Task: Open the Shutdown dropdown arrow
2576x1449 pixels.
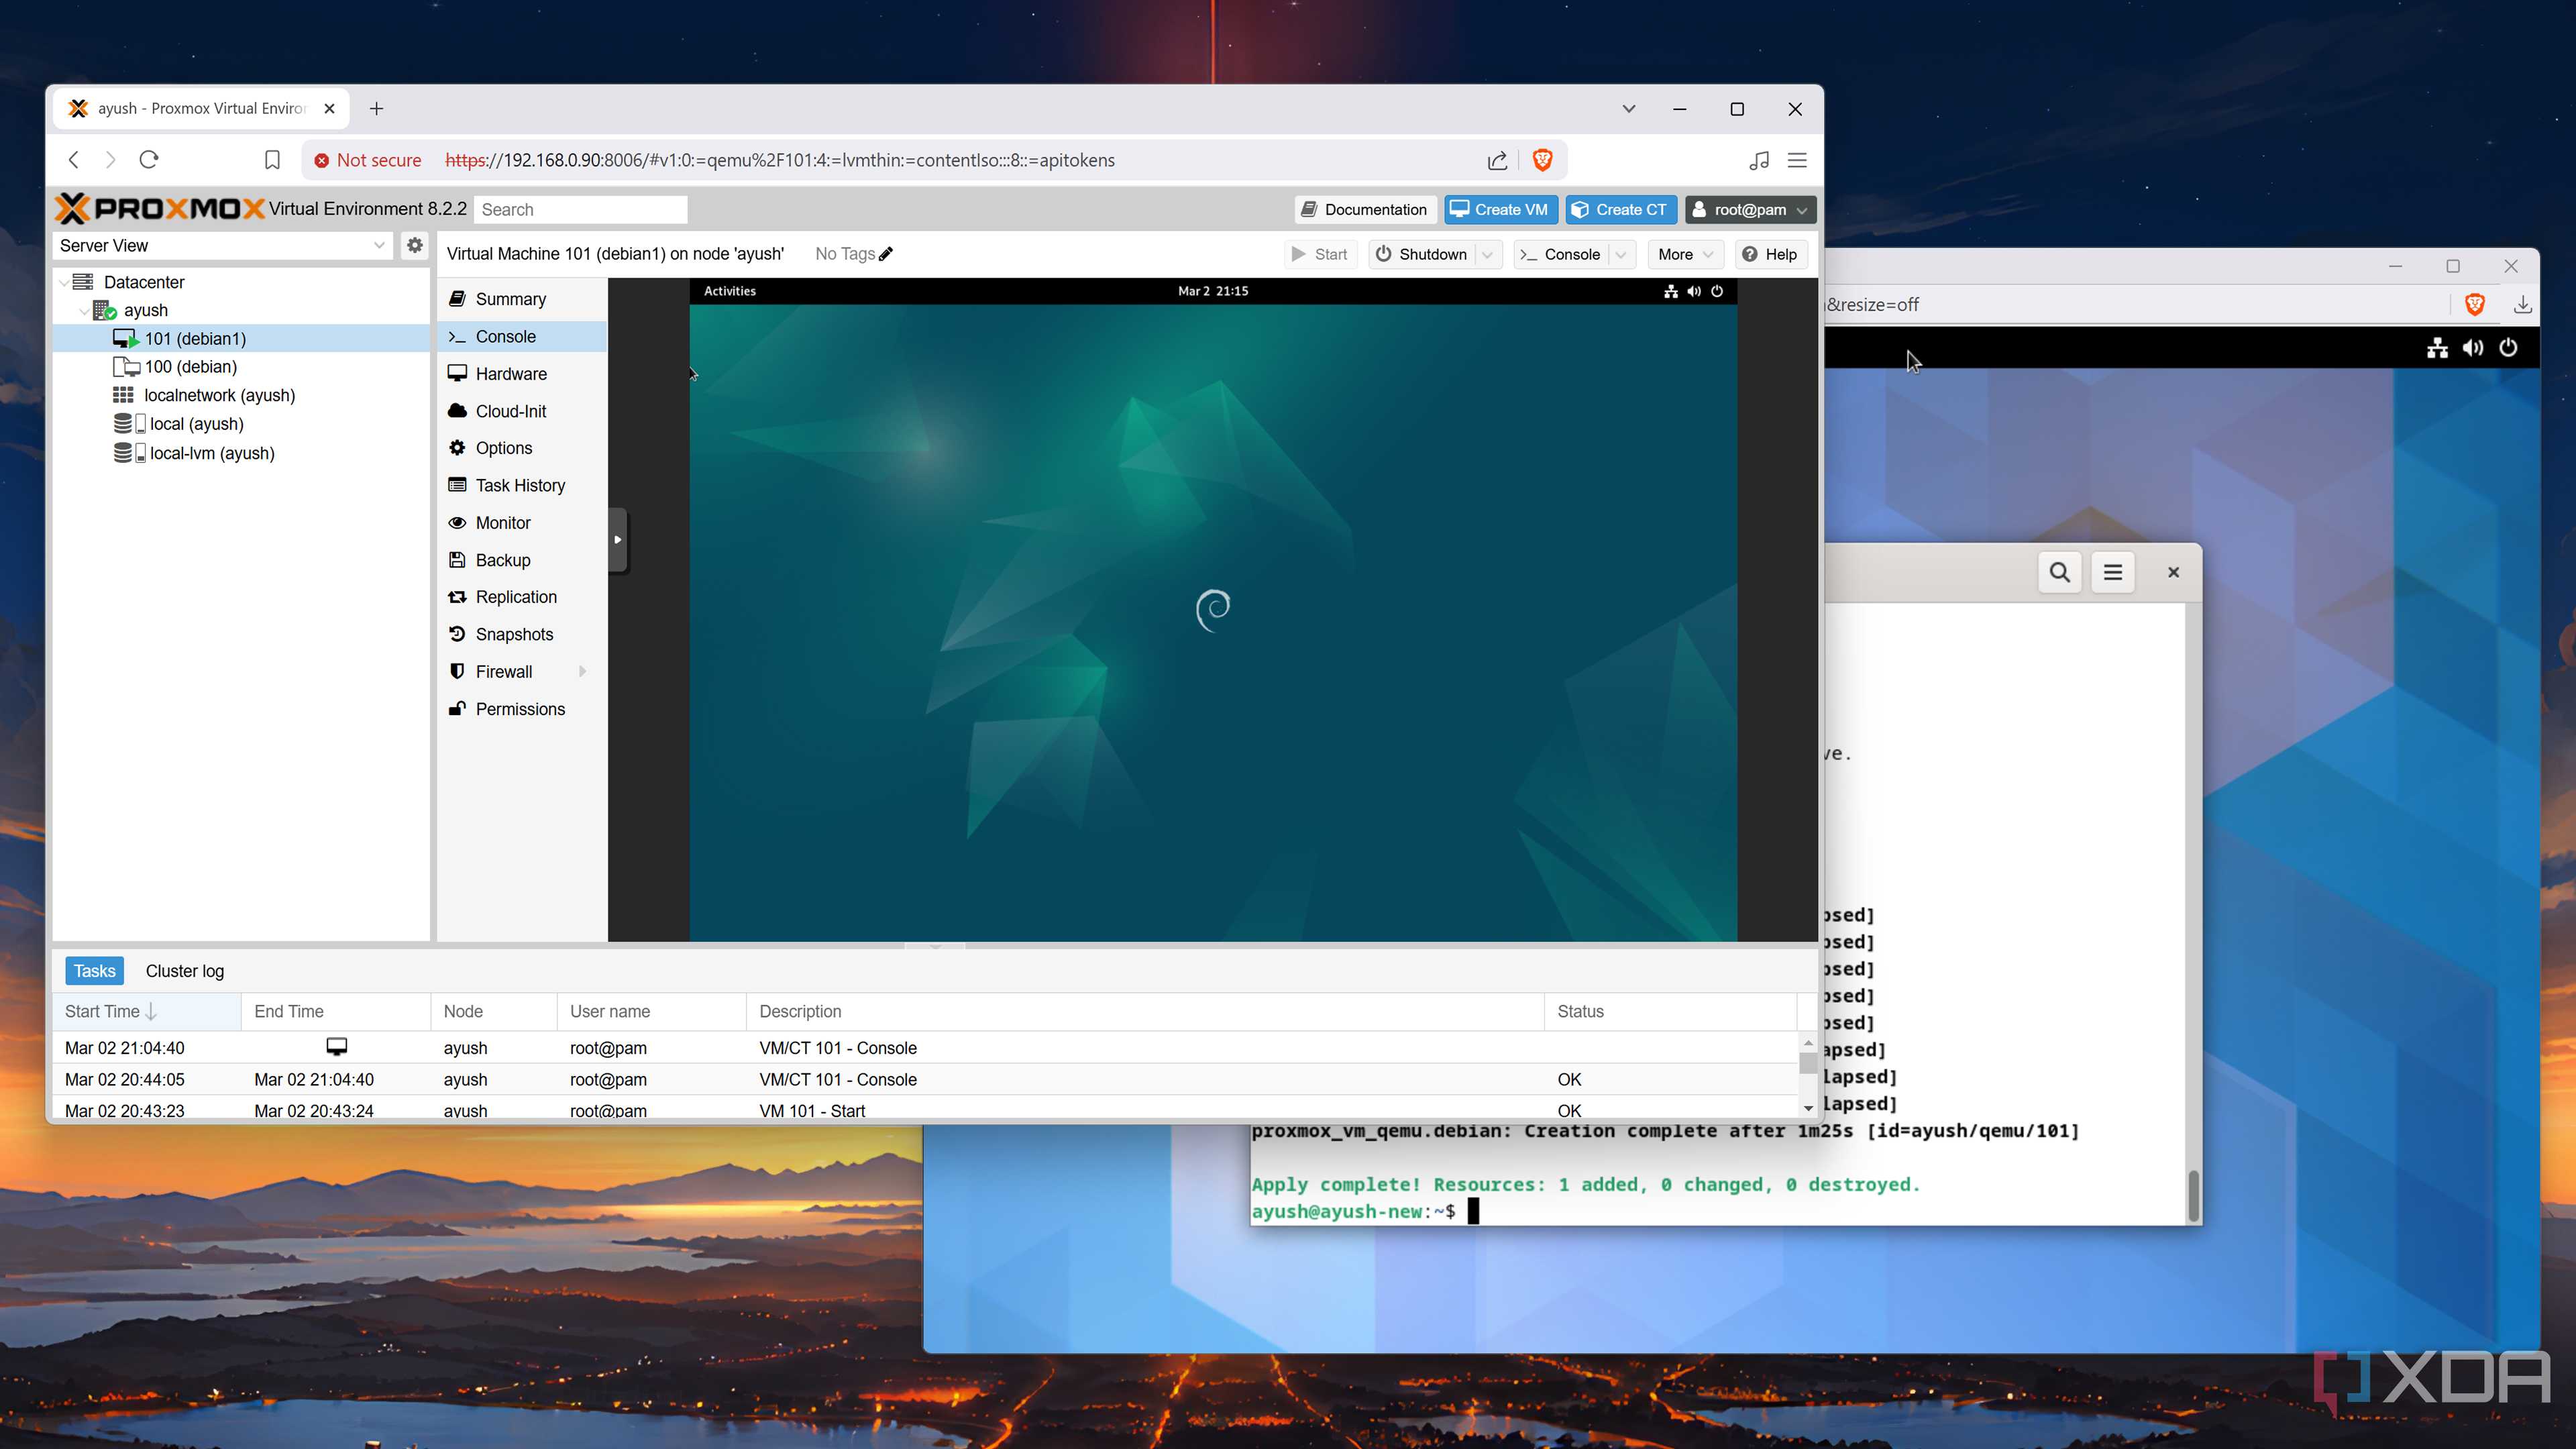Action: point(1488,254)
